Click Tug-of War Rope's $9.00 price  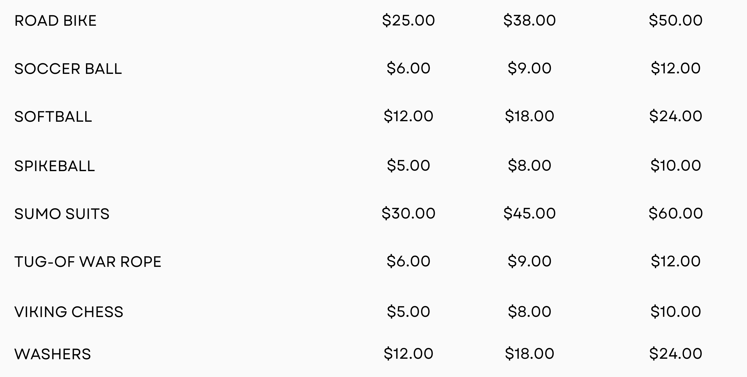(529, 261)
